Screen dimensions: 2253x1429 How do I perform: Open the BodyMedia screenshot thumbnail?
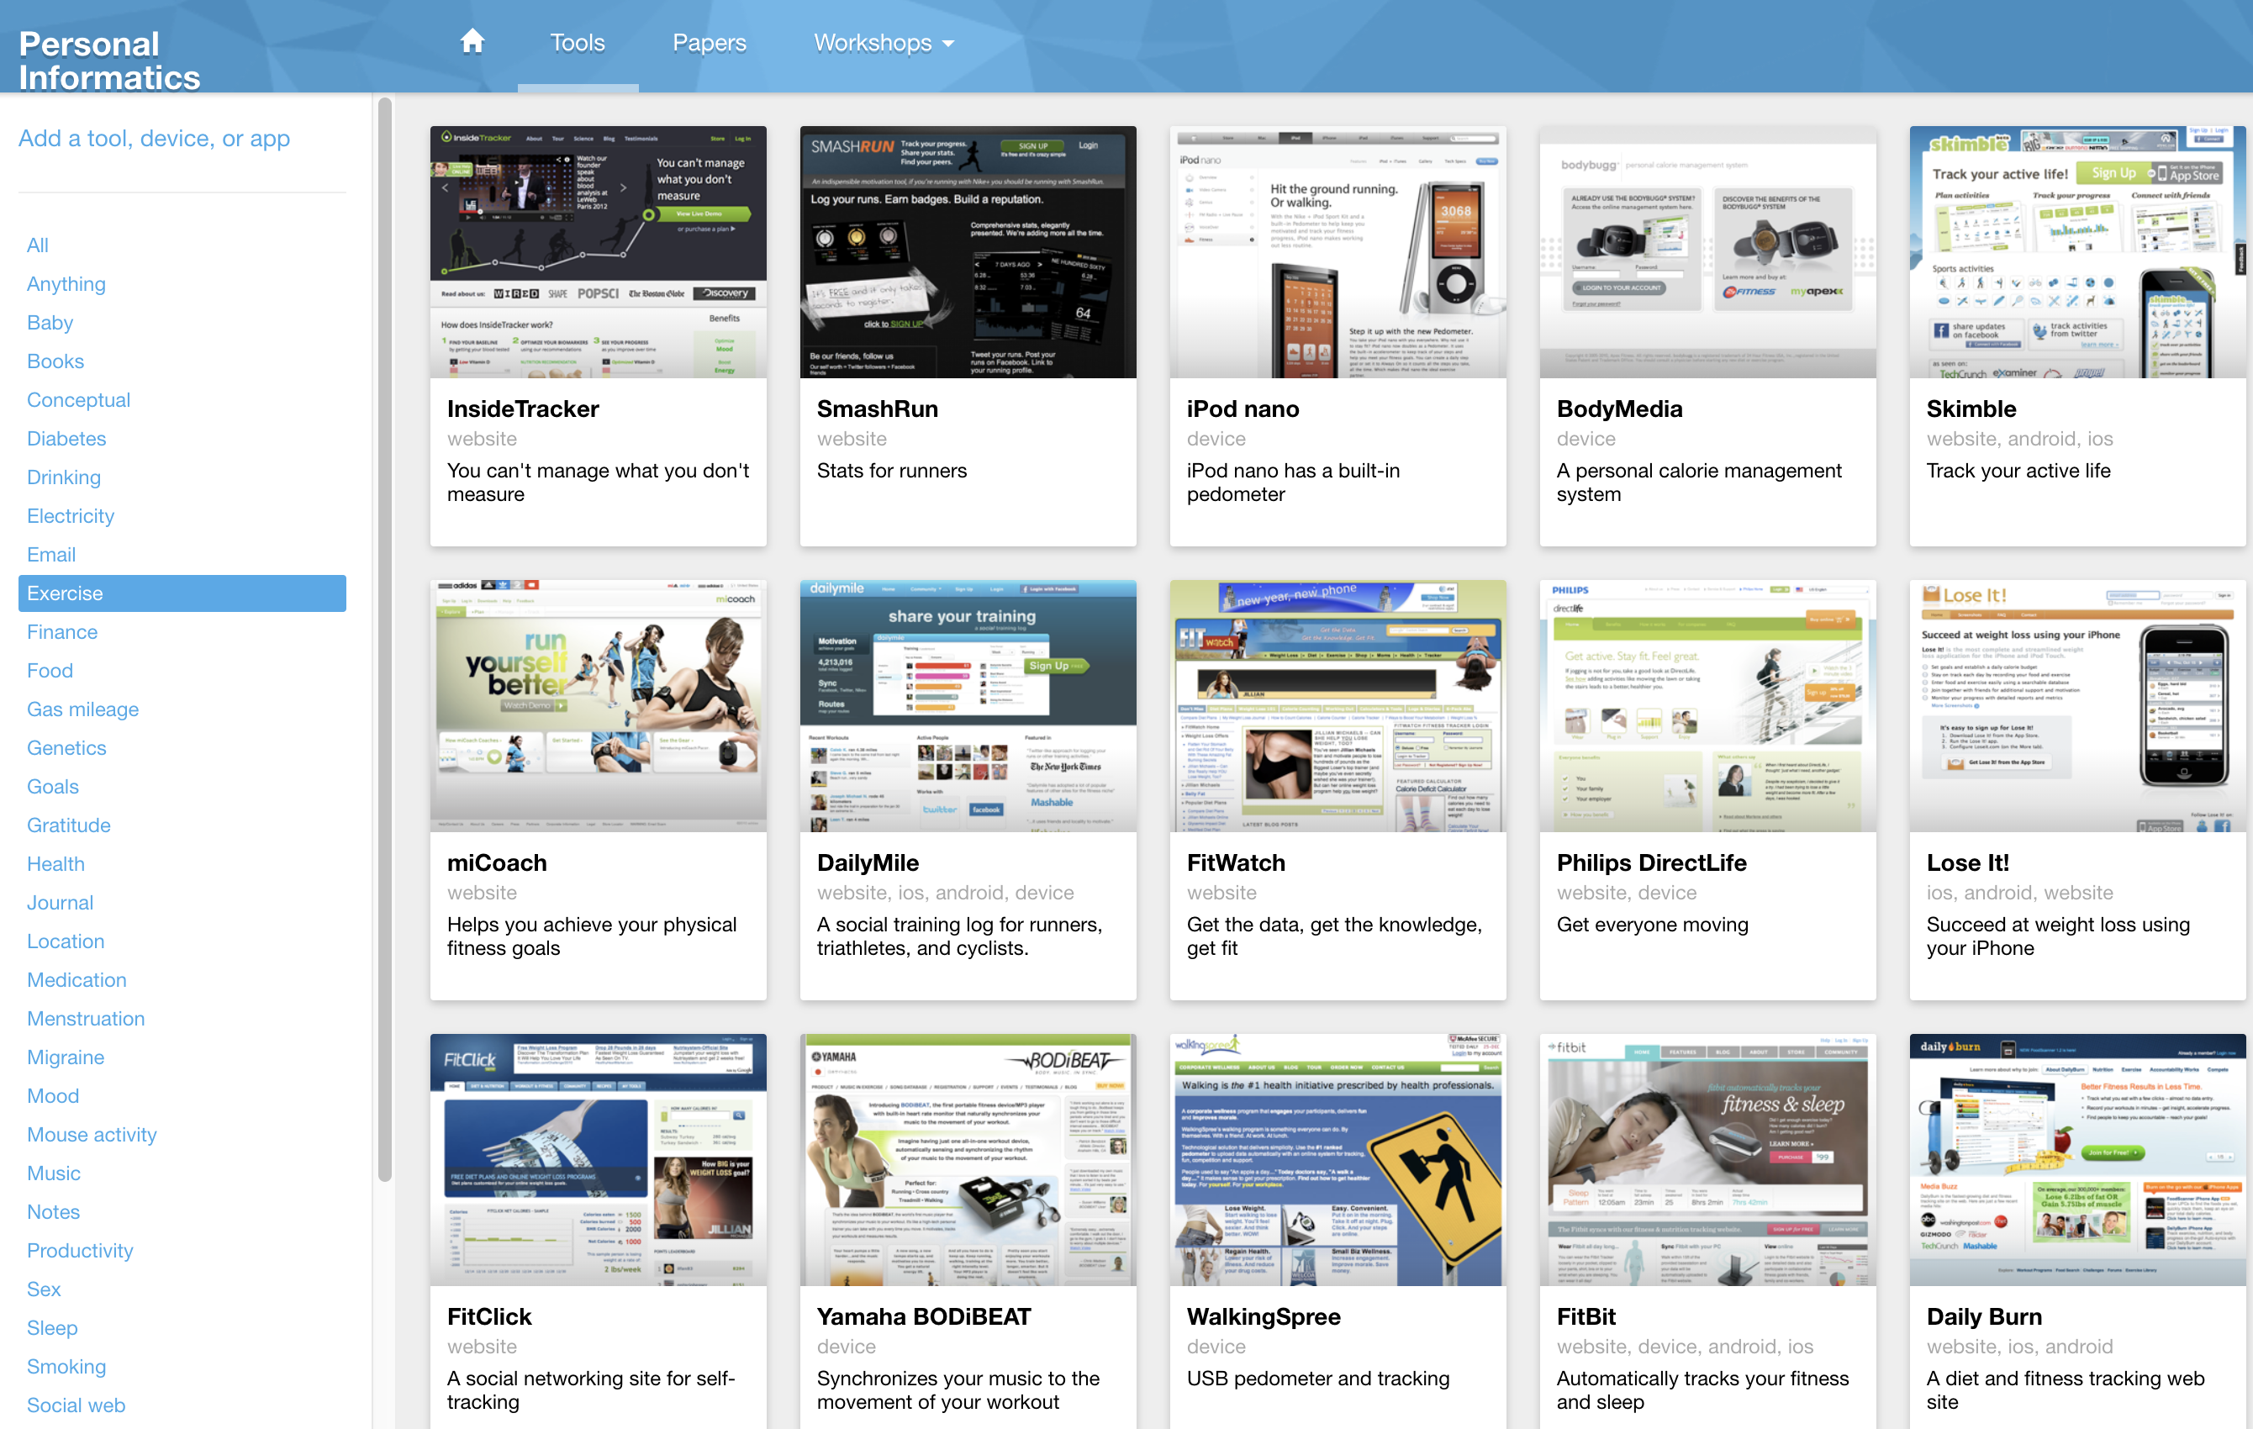pos(1707,253)
